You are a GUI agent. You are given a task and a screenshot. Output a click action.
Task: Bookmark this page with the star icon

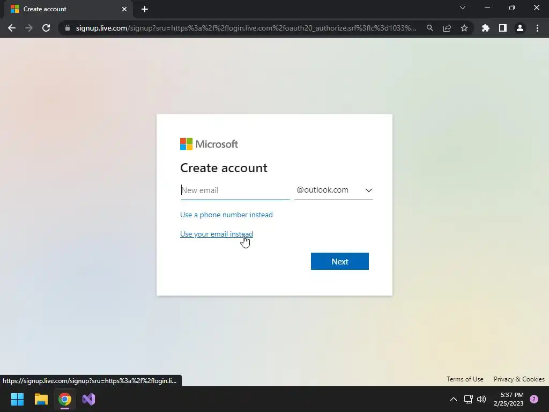click(464, 28)
